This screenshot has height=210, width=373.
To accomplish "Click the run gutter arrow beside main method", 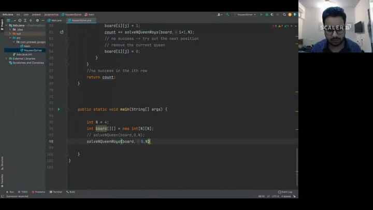I will tap(59, 109).
